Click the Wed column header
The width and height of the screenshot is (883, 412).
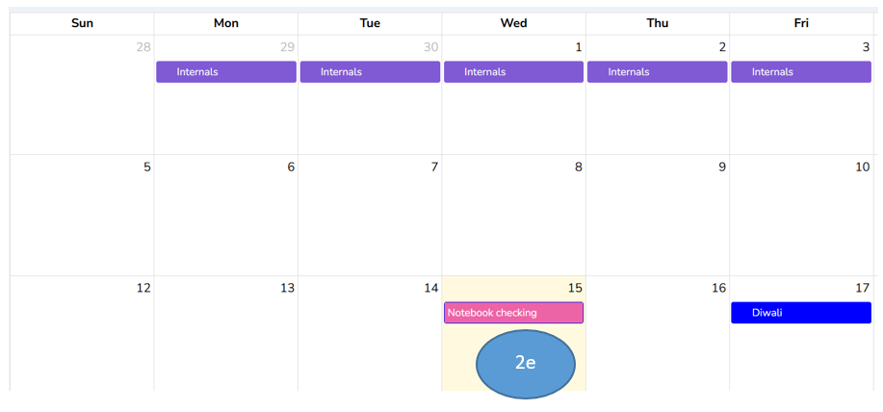pyautogui.click(x=513, y=23)
